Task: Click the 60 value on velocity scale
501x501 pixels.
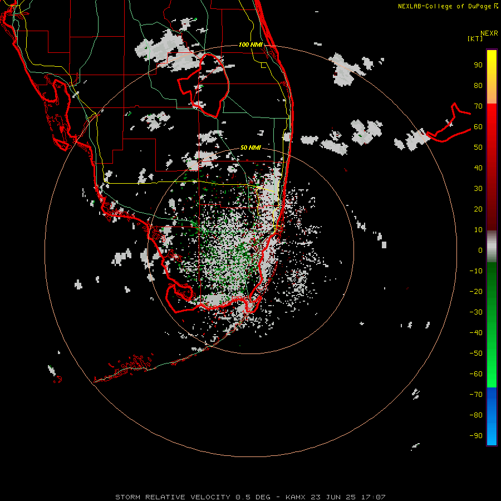Action: [478, 127]
